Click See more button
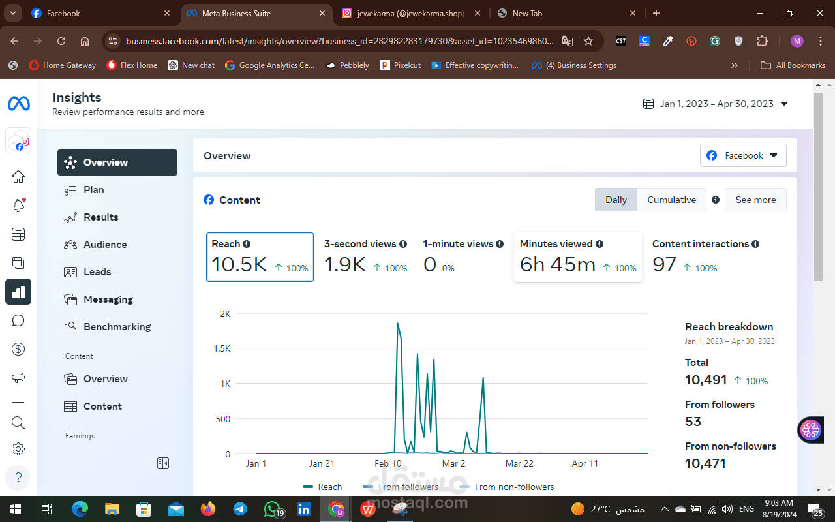The image size is (835, 522). (x=755, y=200)
